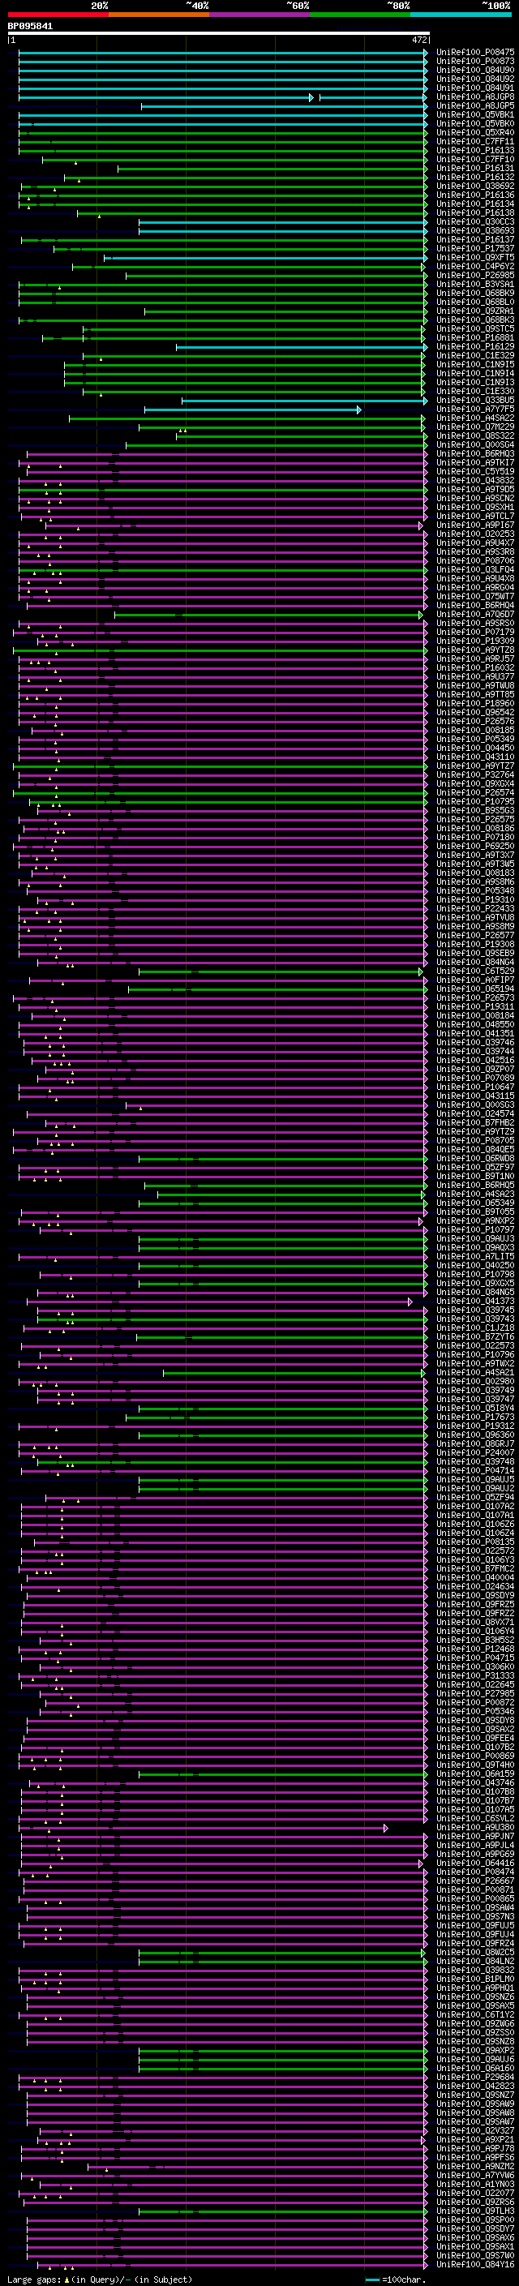Open hit UniRef100_P29684
Image resolution: width=519 pixels, height=2286 pixels.
tap(474, 2077)
